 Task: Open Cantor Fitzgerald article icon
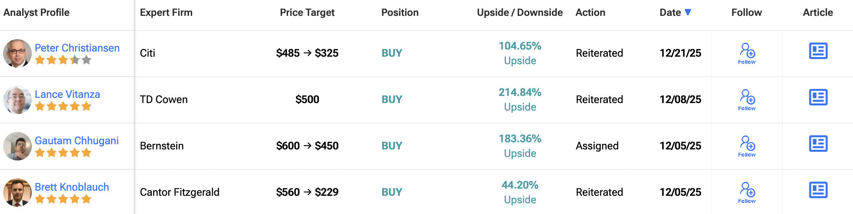(x=818, y=190)
